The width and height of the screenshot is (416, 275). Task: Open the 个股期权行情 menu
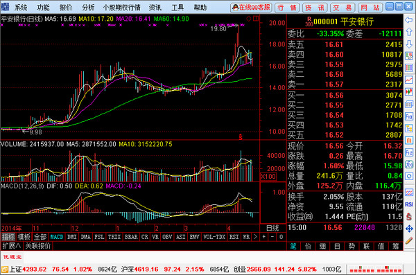tap(122, 8)
